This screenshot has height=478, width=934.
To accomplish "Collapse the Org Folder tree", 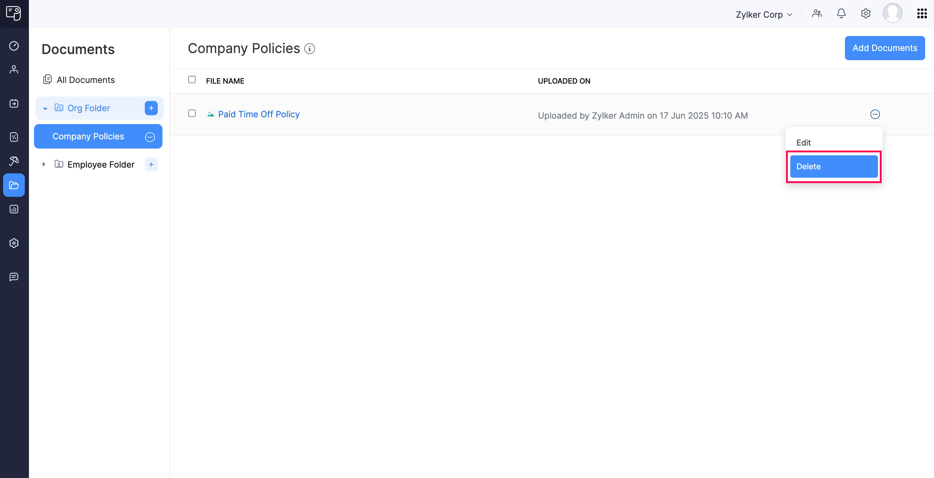I will (x=45, y=108).
